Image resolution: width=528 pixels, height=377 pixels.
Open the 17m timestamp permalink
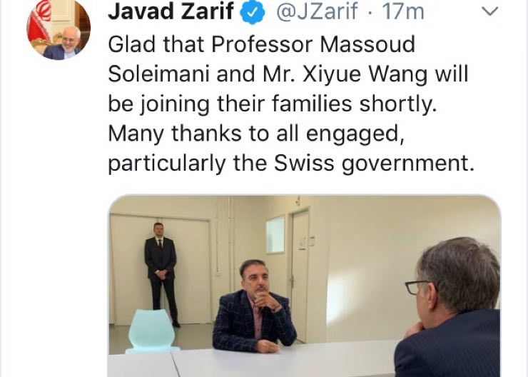click(402, 11)
